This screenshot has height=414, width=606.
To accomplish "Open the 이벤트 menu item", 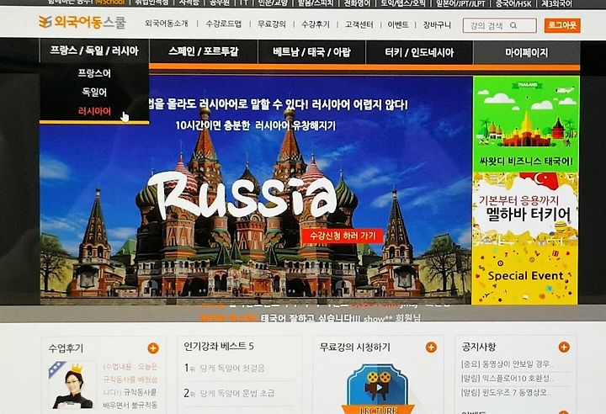I will coord(397,24).
